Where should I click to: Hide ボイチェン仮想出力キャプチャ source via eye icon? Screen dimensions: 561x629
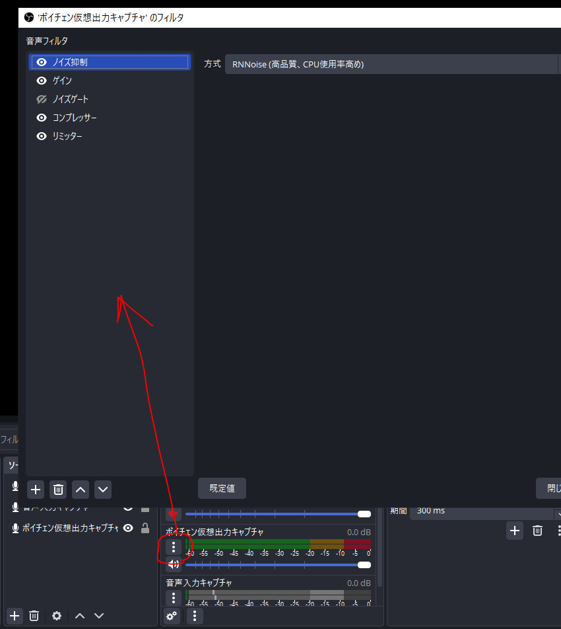(x=128, y=528)
